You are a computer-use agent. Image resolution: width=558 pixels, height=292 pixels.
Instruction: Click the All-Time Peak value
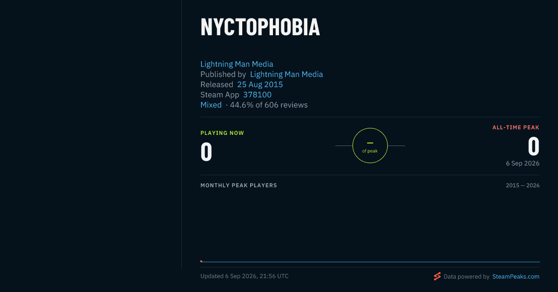point(533,146)
